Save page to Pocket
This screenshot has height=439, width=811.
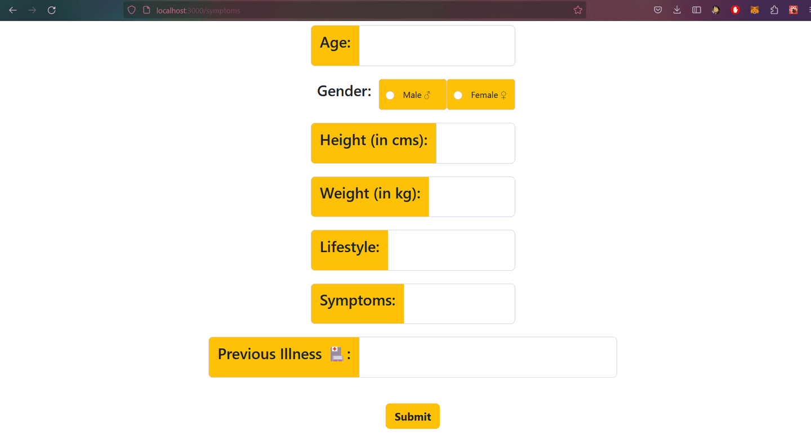[658, 10]
